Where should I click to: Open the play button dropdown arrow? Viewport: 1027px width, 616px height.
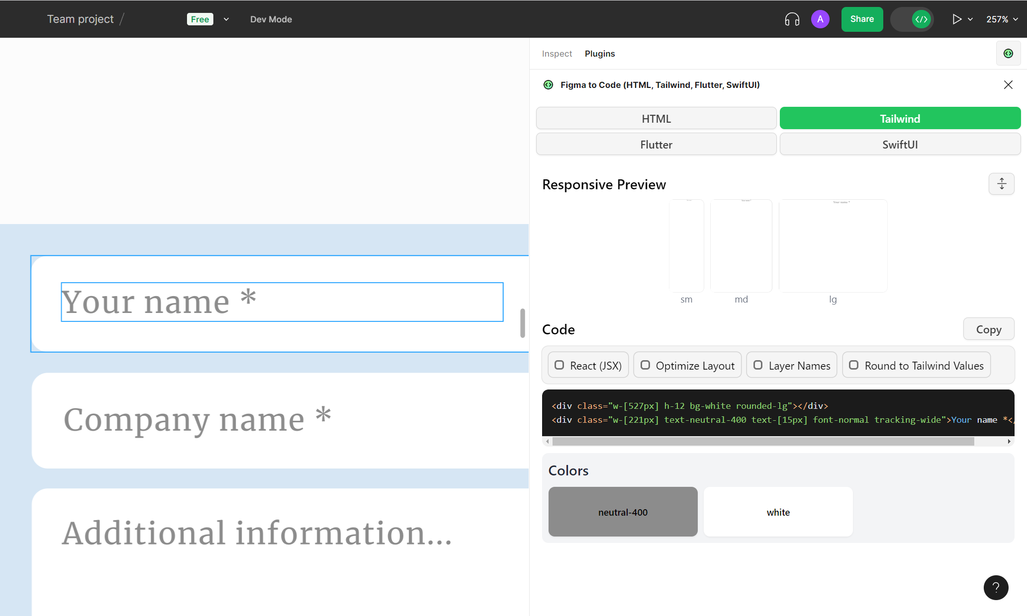click(x=970, y=19)
